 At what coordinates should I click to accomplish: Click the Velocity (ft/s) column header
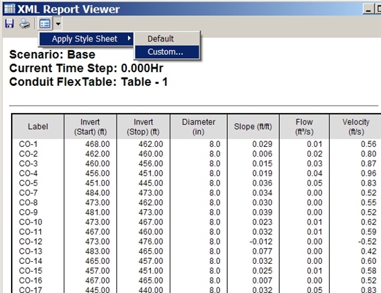[x=356, y=127]
